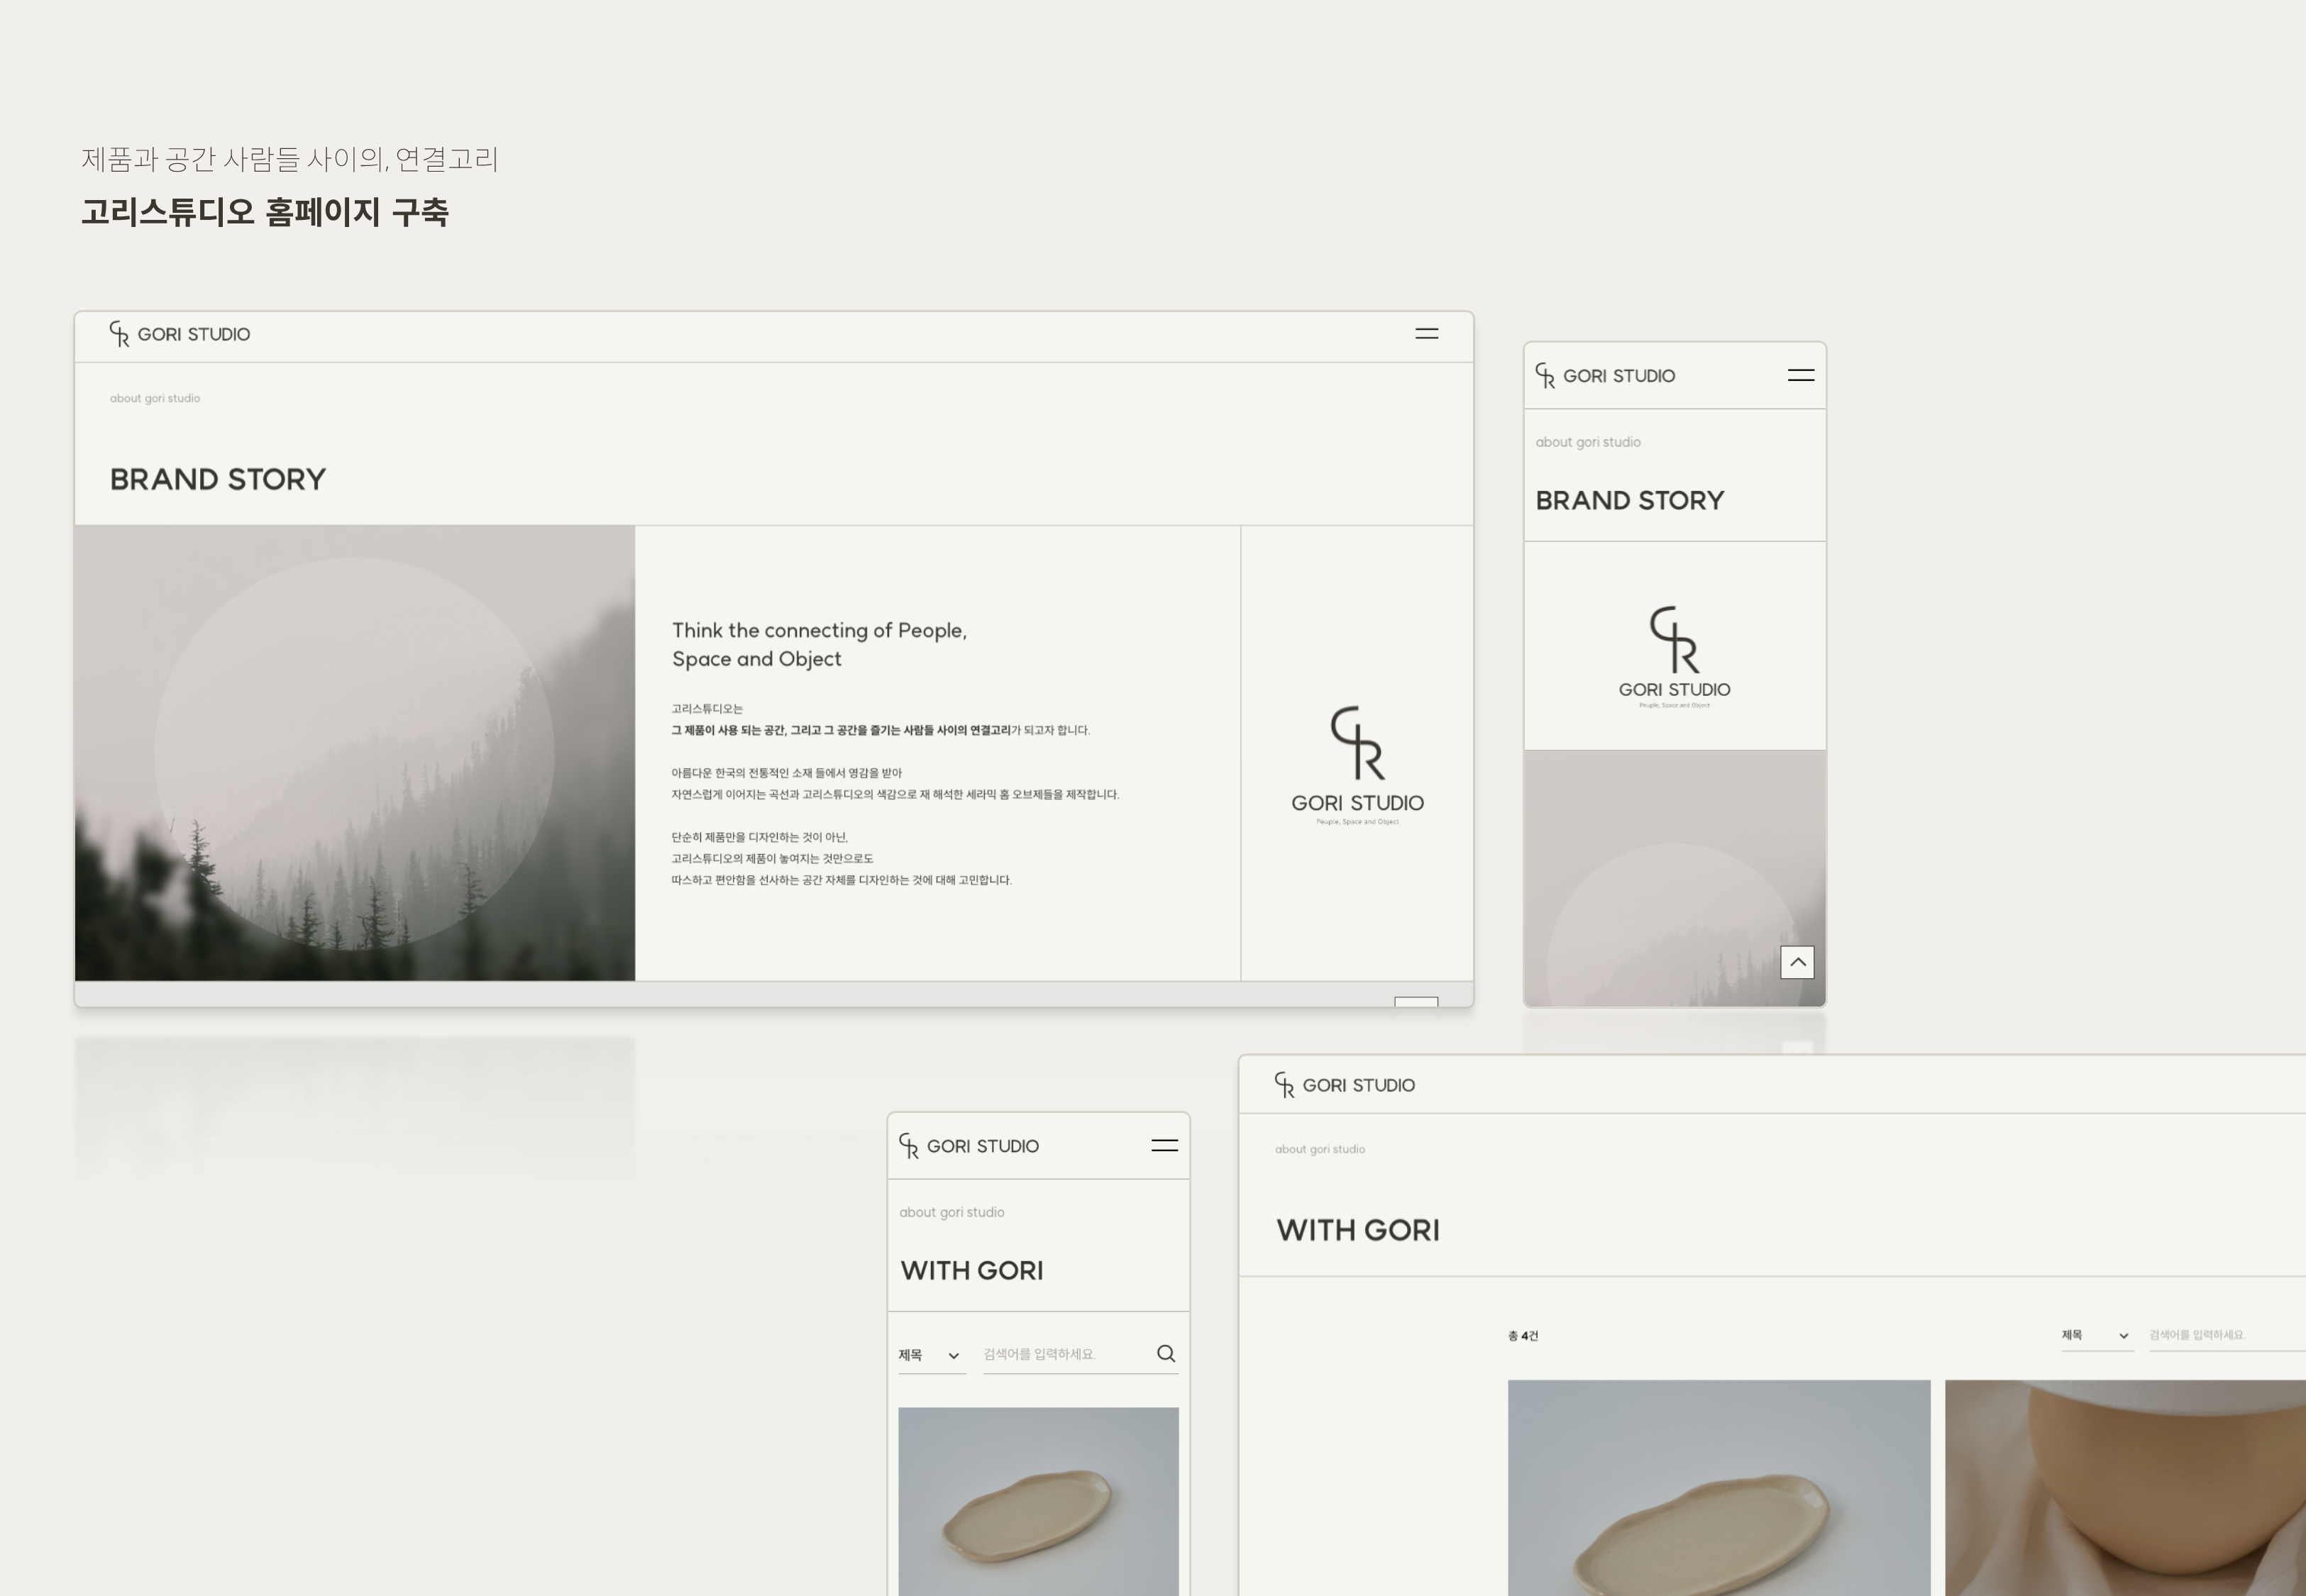Click the foggy forest circle image on desktop
2306x1596 pixels.
(354, 753)
